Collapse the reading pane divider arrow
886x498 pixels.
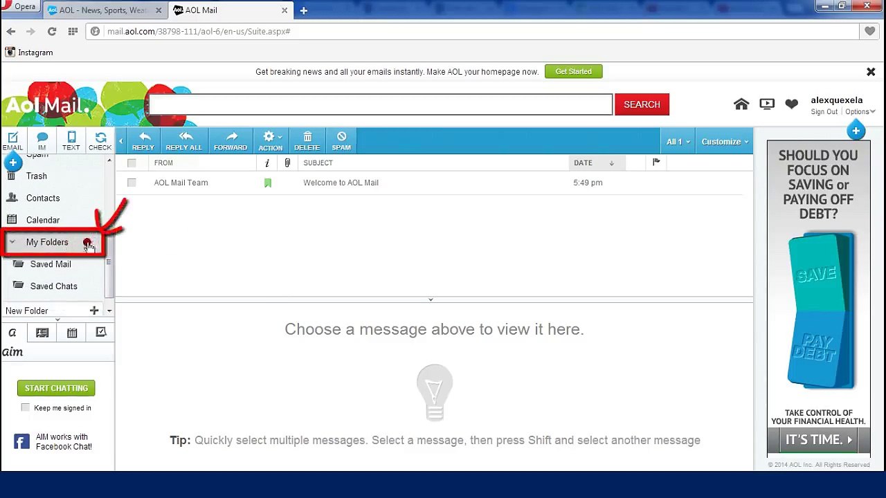431,300
